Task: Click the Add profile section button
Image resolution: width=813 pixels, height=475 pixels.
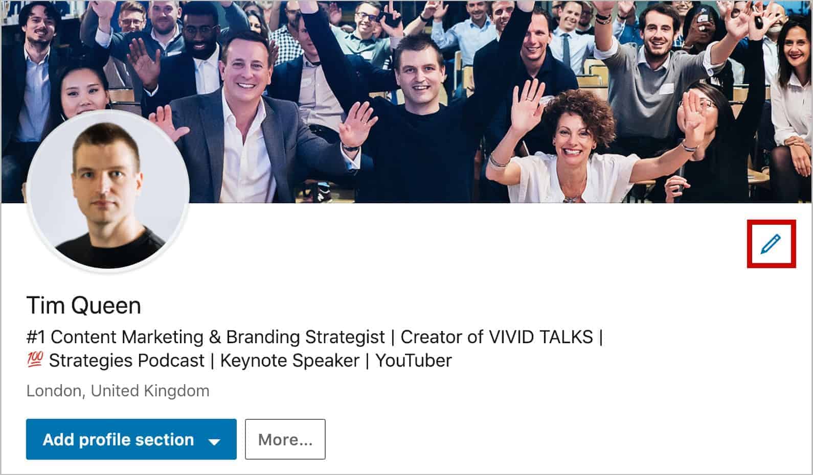Action: click(x=131, y=439)
